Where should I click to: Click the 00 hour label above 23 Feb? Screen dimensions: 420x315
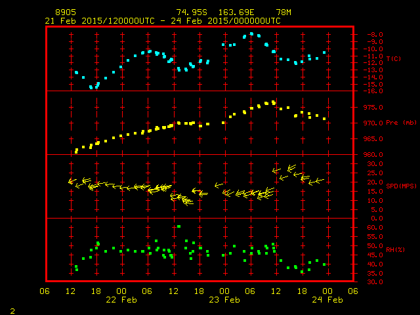click(x=224, y=291)
